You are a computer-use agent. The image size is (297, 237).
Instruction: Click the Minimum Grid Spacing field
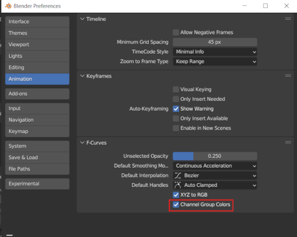tap(215, 42)
